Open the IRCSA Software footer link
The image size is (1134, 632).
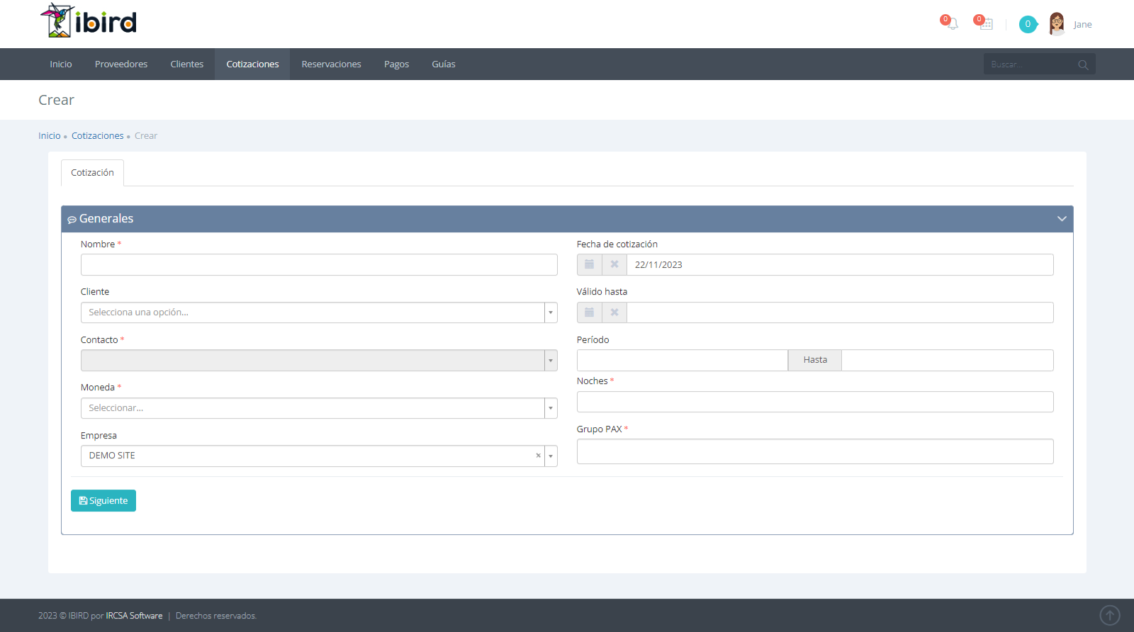(x=134, y=616)
